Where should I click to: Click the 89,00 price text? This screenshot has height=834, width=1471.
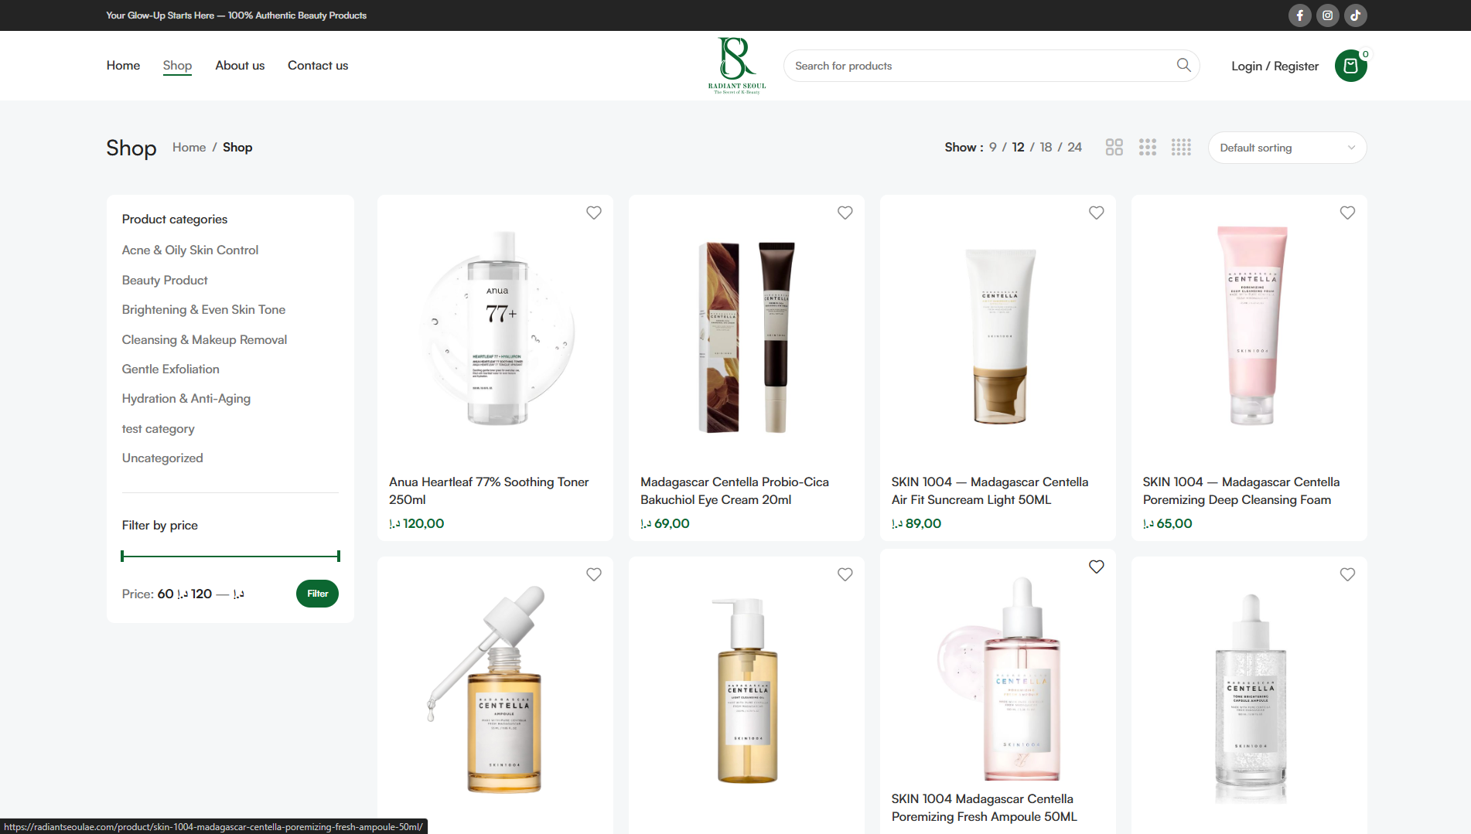pyautogui.click(x=916, y=524)
